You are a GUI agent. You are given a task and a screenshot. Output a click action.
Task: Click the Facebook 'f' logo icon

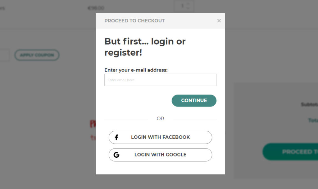[x=116, y=137]
